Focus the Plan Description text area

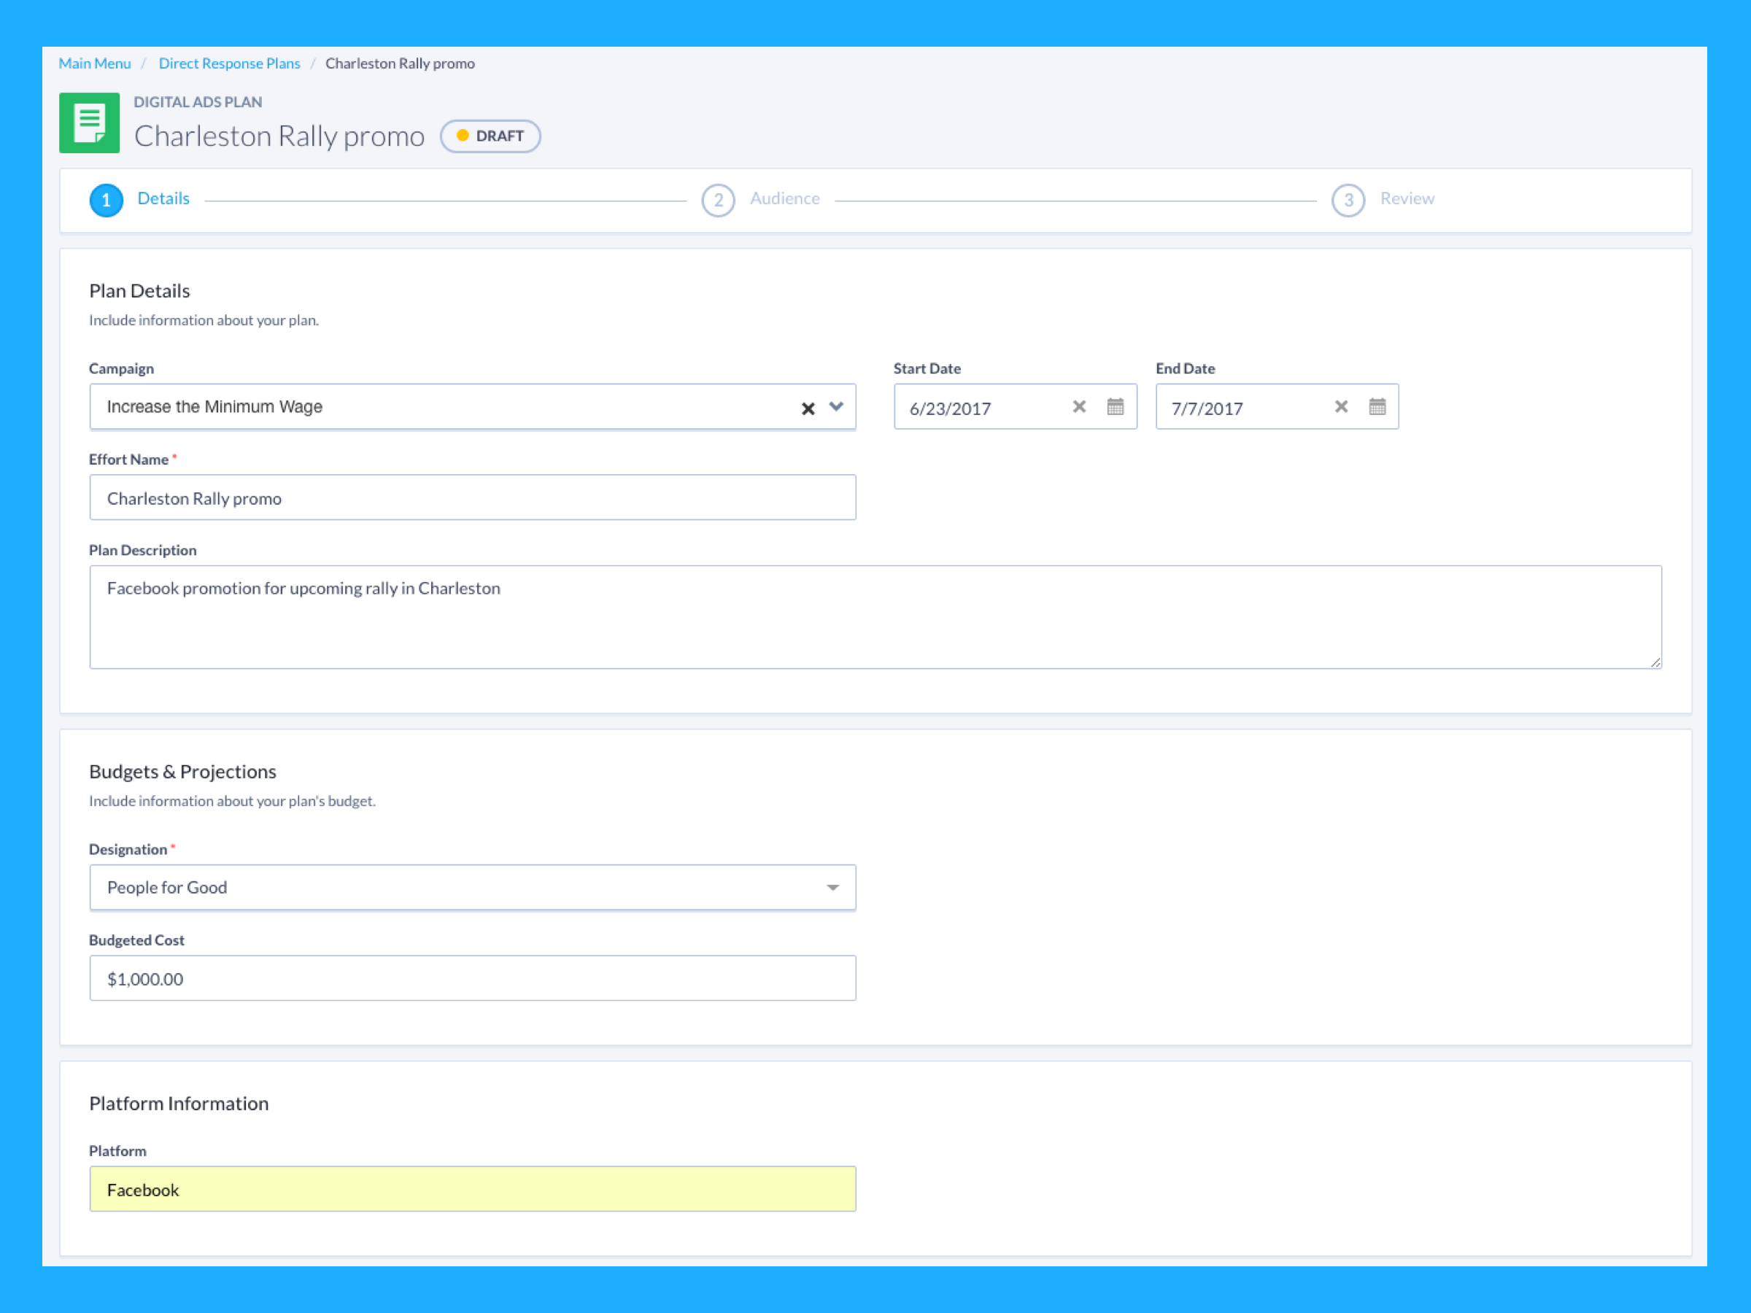click(875, 617)
